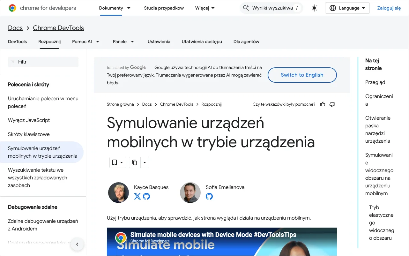Image resolution: width=409 pixels, height=256 pixels.
Task: Click Switch to English button
Action: click(302, 75)
